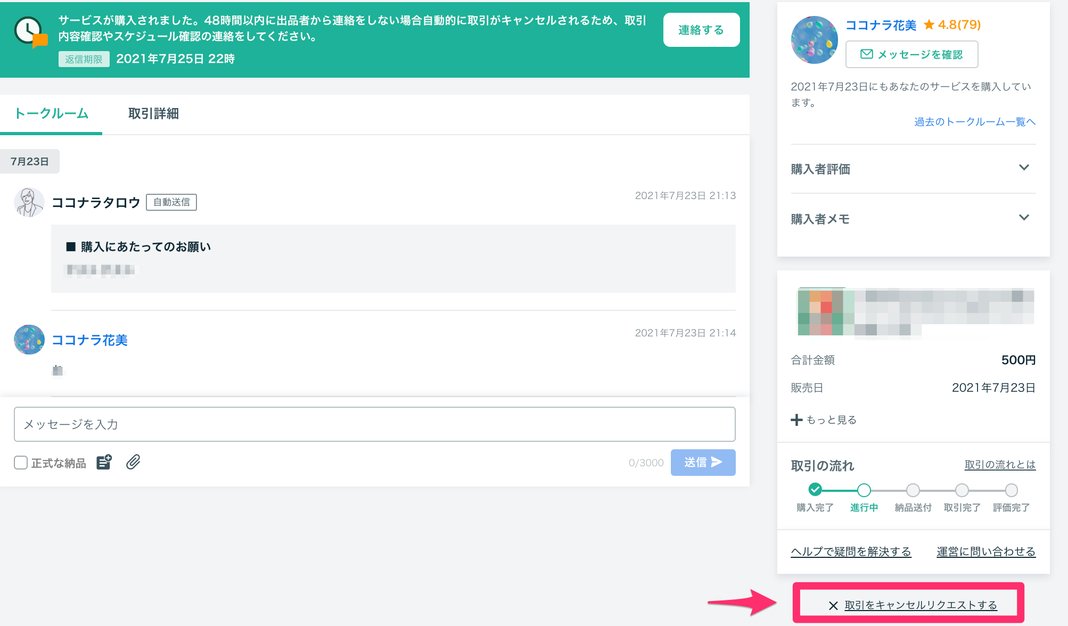Click 取引をキャンセルリクエストする link
Screen dimensions: 1068x626
click(920, 605)
